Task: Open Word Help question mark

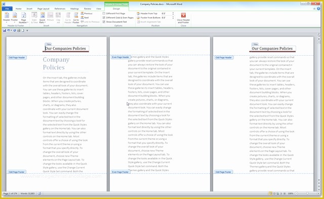Action: (318, 9)
